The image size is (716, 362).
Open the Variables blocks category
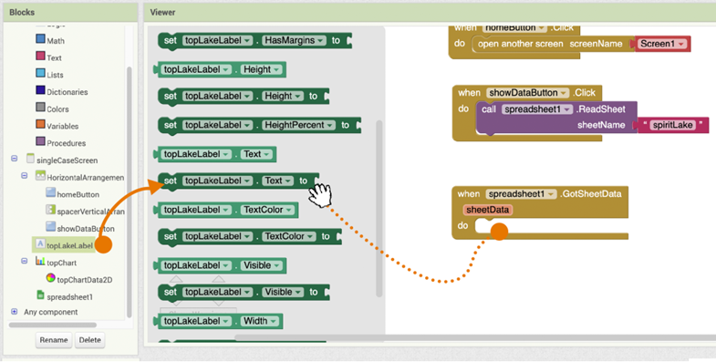tap(57, 126)
